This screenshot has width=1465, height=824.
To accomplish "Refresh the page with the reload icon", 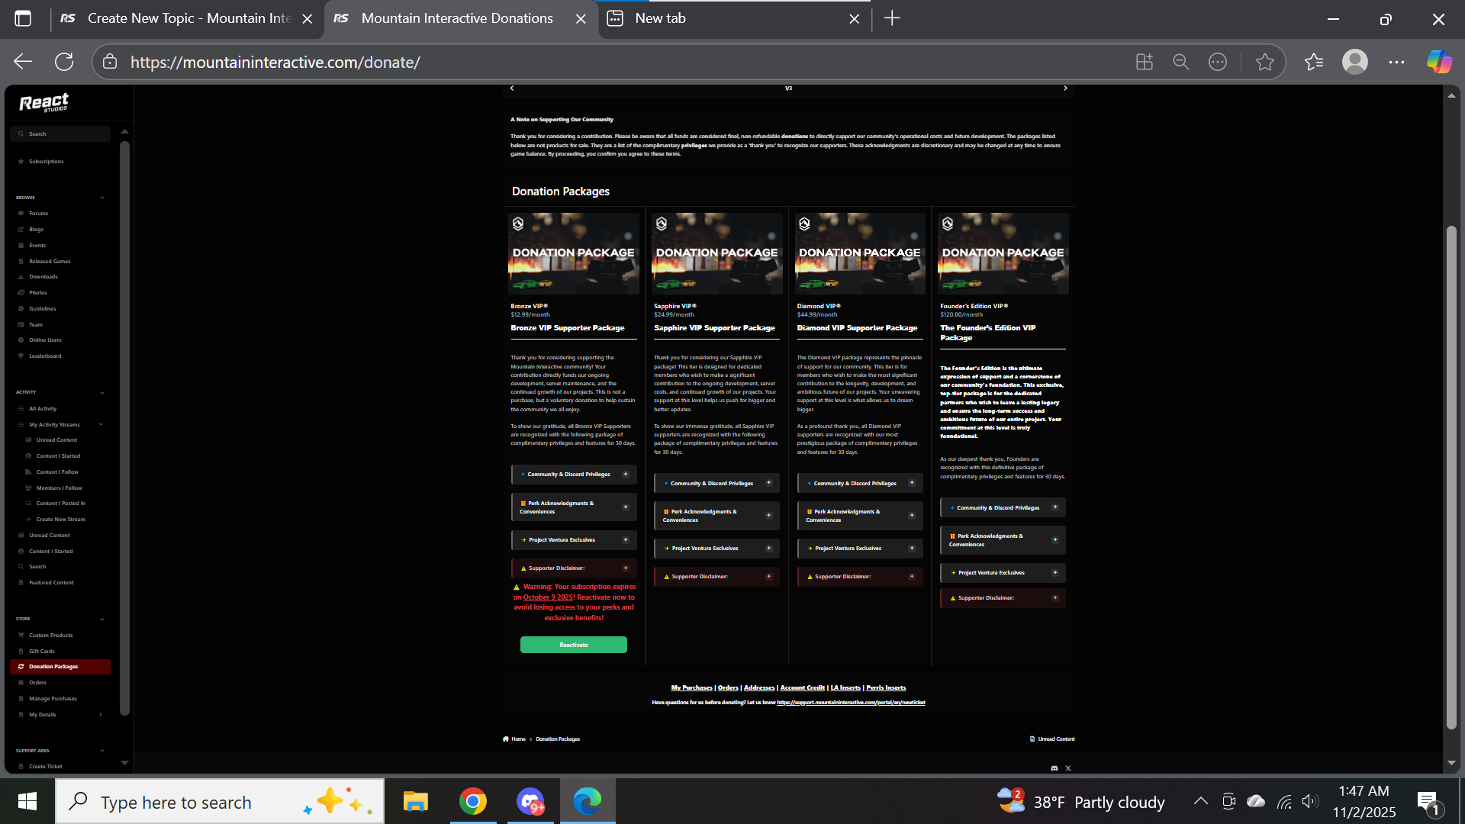I will tap(64, 62).
